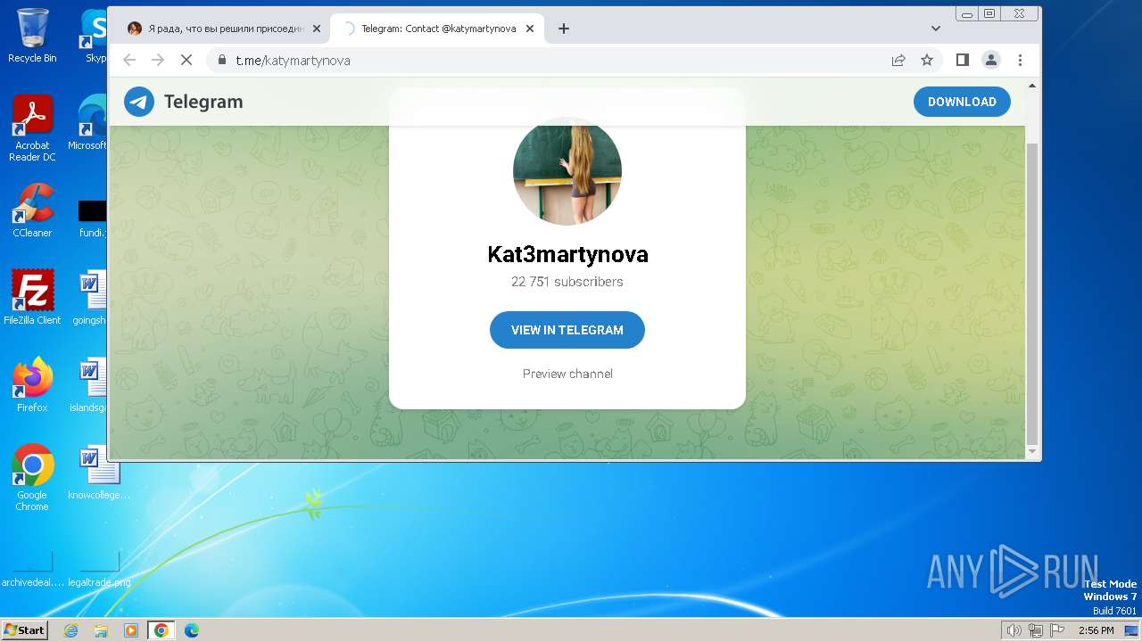The image size is (1142, 642).
Task: Click the 2:56 PM clock
Action: (x=1096, y=630)
